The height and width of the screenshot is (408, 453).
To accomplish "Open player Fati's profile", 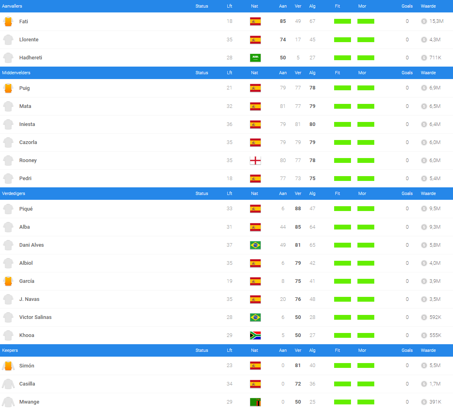I will coord(24,21).
